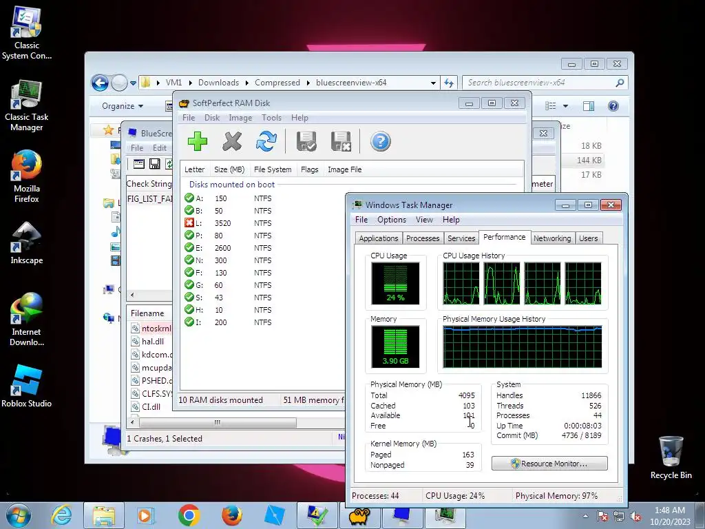Click the Windows Start orb
This screenshot has width=705, height=529.
tap(18, 515)
